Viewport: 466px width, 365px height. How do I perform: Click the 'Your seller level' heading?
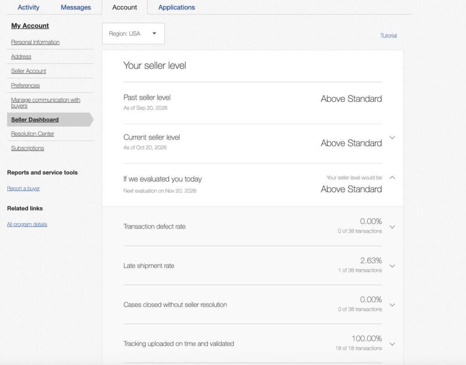click(155, 65)
